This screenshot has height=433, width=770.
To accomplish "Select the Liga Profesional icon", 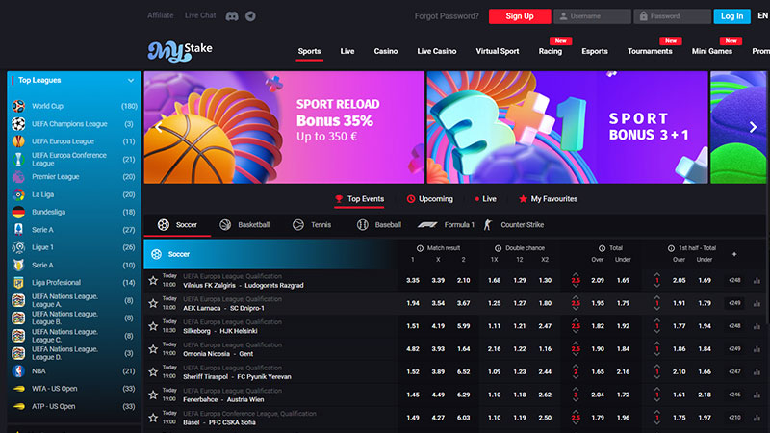I will point(18,282).
